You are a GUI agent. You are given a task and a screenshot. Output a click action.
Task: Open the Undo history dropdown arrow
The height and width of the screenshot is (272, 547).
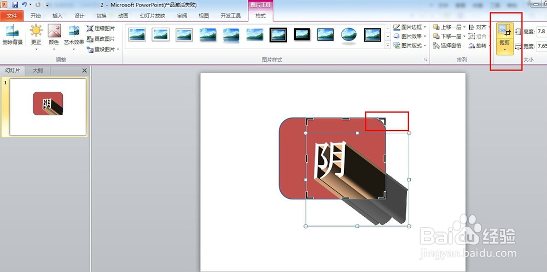point(30,5)
